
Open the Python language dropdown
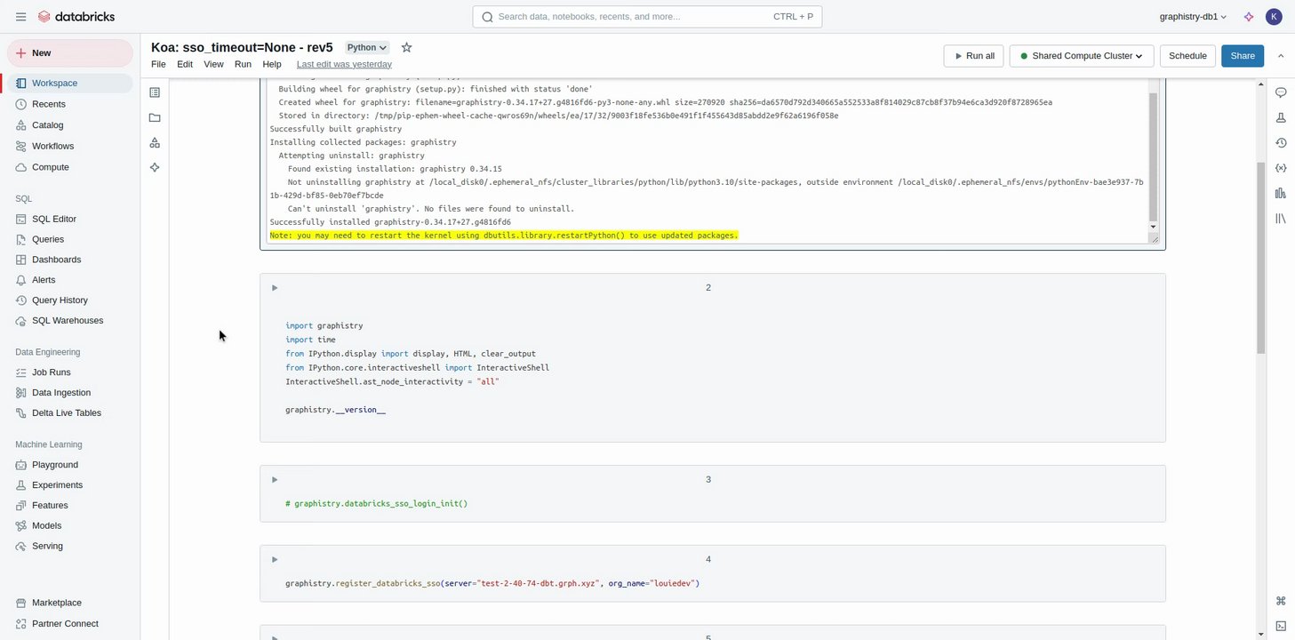[x=367, y=48]
